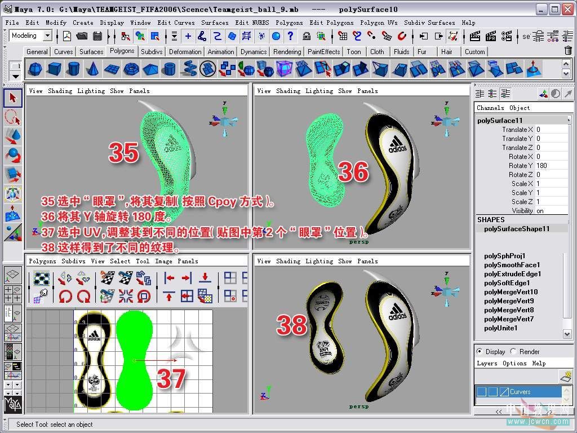The height and width of the screenshot is (433, 577).
Task: Click the save scene floppy icon
Action: [97, 36]
